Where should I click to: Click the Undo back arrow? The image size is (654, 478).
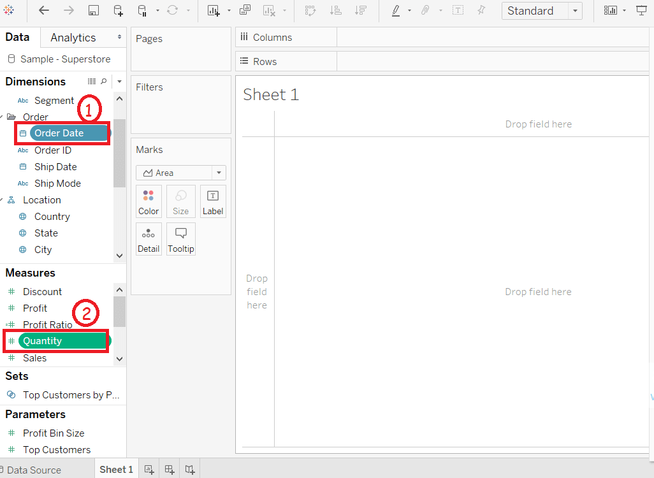click(43, 10)
